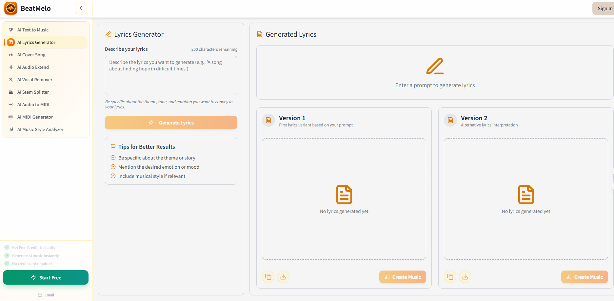614x301 pixels.
Task: Click 'First lyrics variant based on your prompt'
Action: pos(316,125)
